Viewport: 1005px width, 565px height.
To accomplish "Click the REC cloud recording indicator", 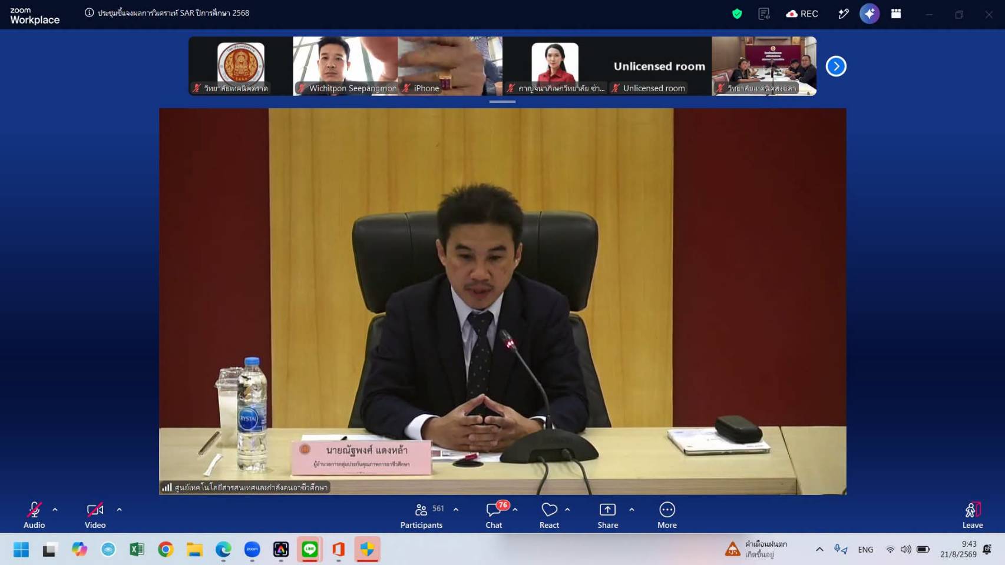I will click(802, 14).
